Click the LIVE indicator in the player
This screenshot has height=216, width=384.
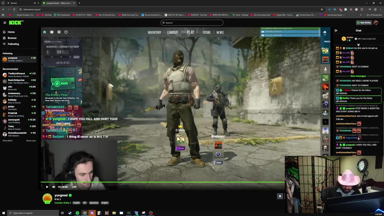(74, 187)
